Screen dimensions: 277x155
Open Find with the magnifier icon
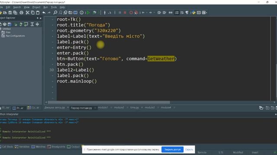55,12
